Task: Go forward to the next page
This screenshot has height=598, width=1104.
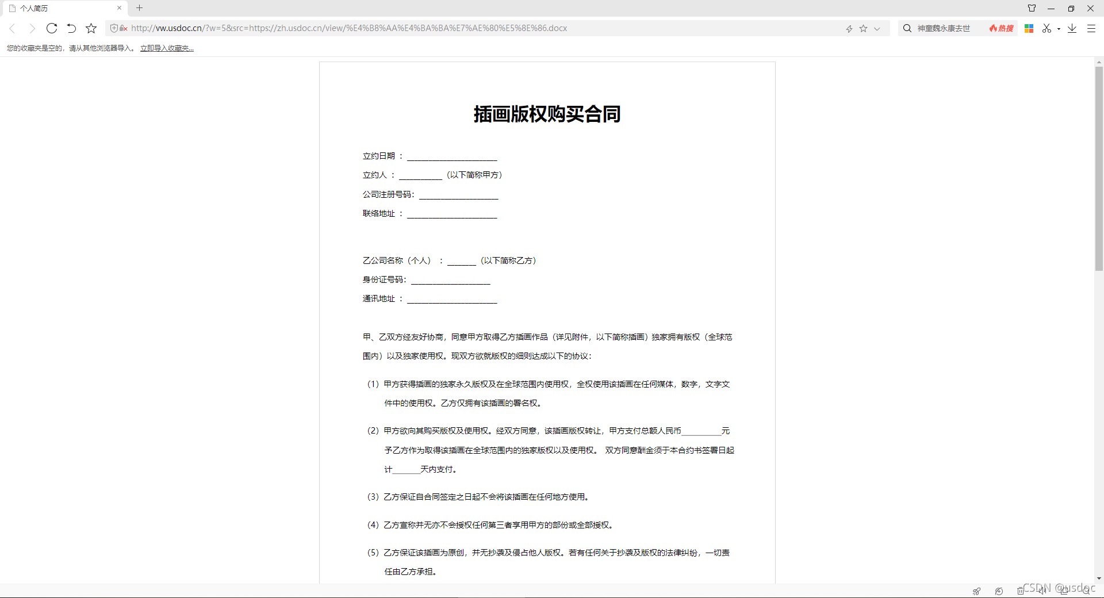Action: pyautogui.click(x=32, y=28)
